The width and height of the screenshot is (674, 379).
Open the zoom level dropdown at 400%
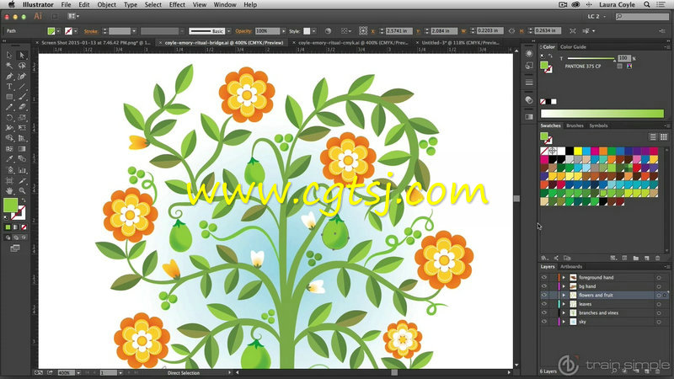78,372
